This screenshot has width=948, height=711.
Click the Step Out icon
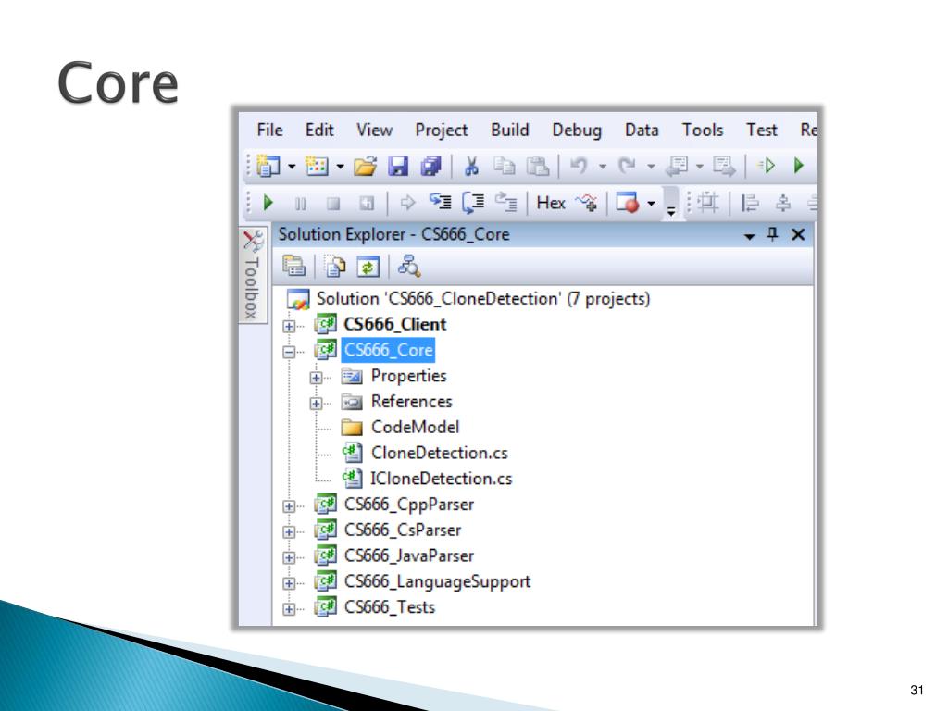(505, 202)
